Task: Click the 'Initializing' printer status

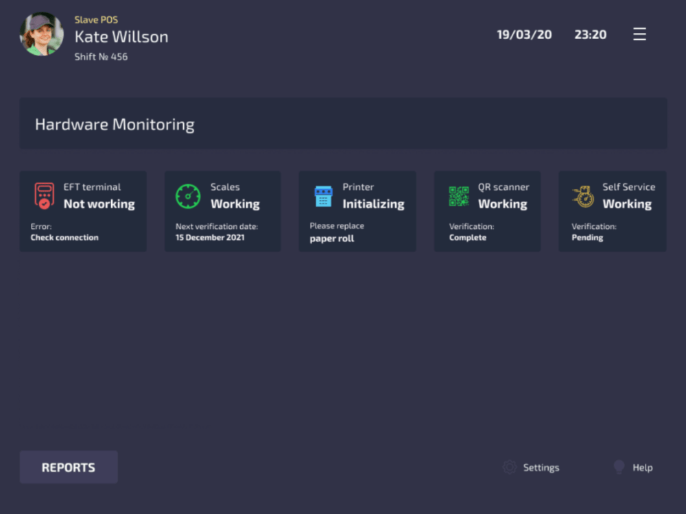Action: (374, 204)
